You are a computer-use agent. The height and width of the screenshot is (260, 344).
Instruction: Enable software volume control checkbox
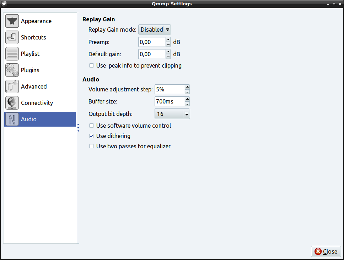pos(92,126)
